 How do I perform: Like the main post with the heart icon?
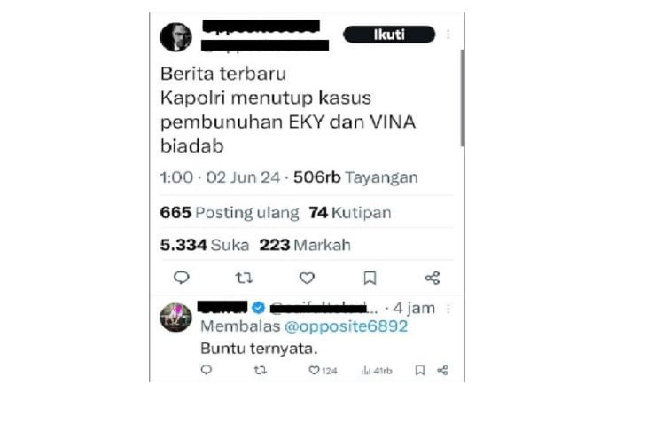307,278
